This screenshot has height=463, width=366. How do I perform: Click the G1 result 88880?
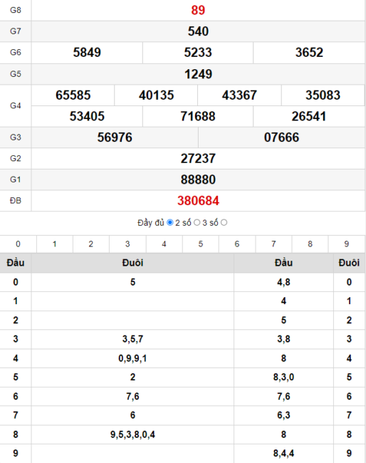pos(199,180)
